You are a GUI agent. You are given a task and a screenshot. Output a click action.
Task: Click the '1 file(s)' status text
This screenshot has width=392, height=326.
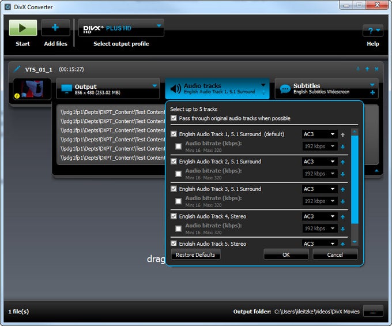(18, 312)
